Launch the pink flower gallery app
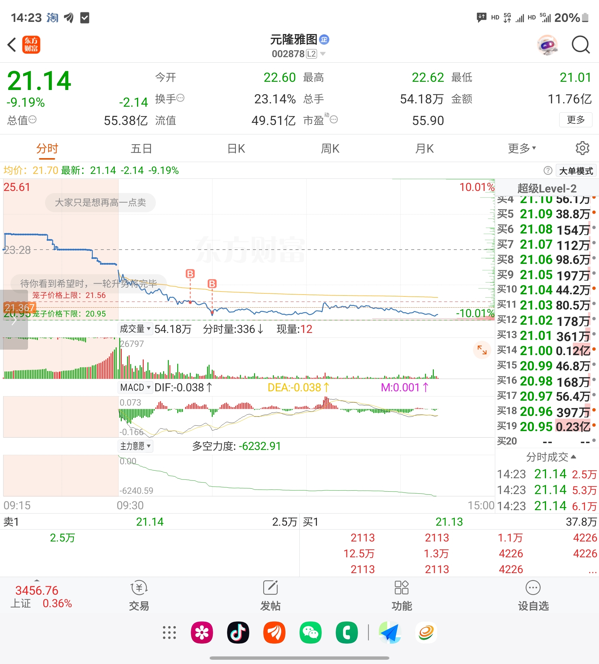The width and height of the screenshot is (599, 664). (202, 633)
